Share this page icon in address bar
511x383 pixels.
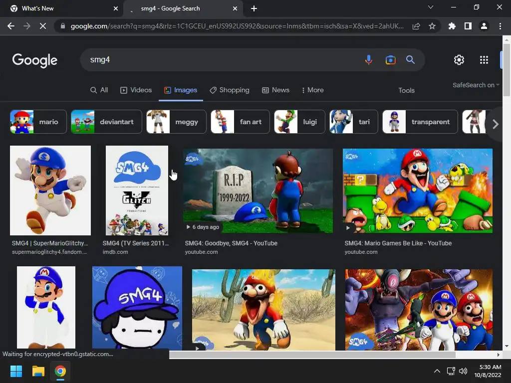point(416,26)
